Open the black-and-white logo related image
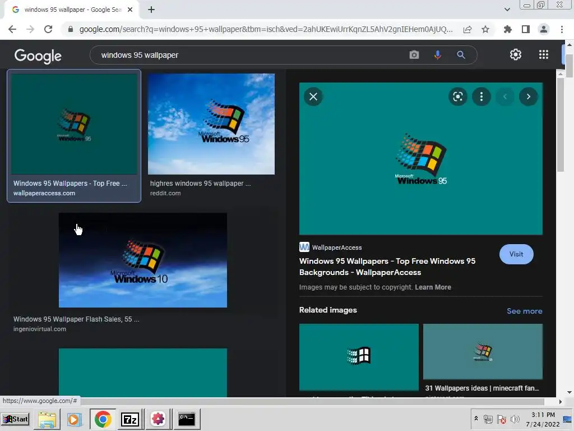Screen dimensions: 574x431 pos(359,357)
